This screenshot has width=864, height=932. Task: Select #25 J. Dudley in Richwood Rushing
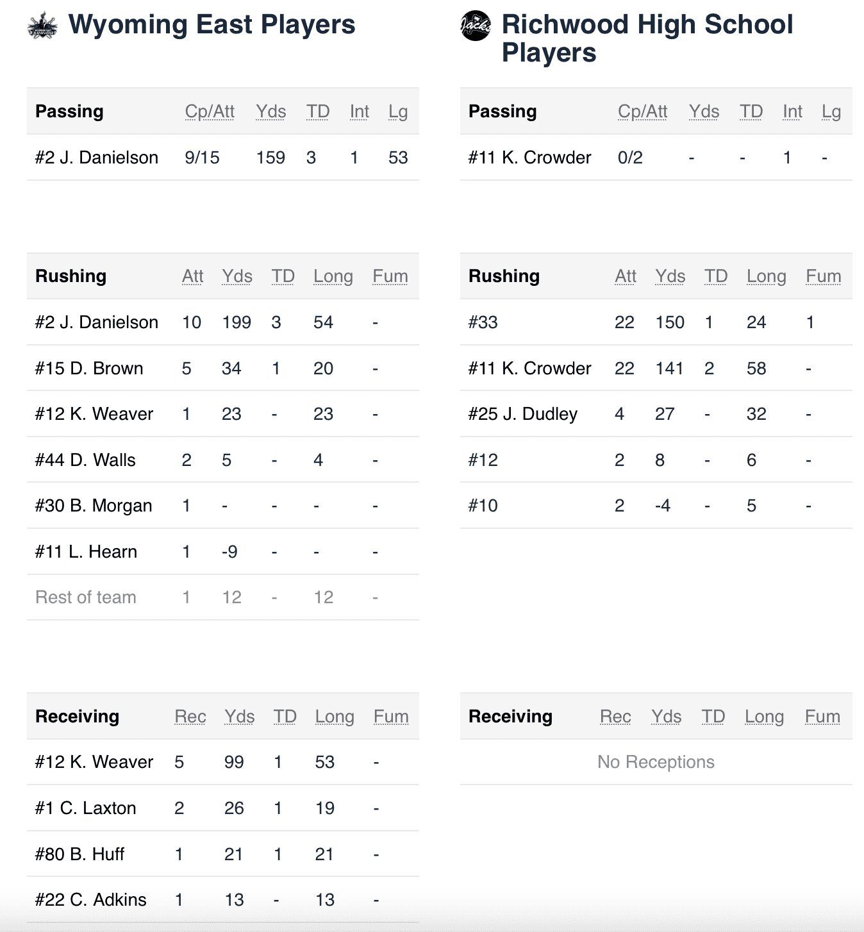pyautogui.click(x=523, y=414)
